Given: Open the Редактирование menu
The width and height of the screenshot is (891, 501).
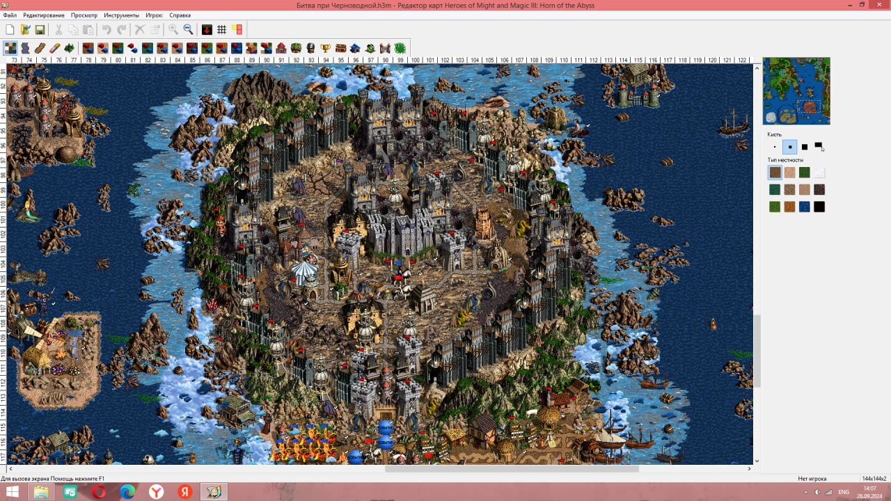Looking at the screenshot, I should (44, 15).
